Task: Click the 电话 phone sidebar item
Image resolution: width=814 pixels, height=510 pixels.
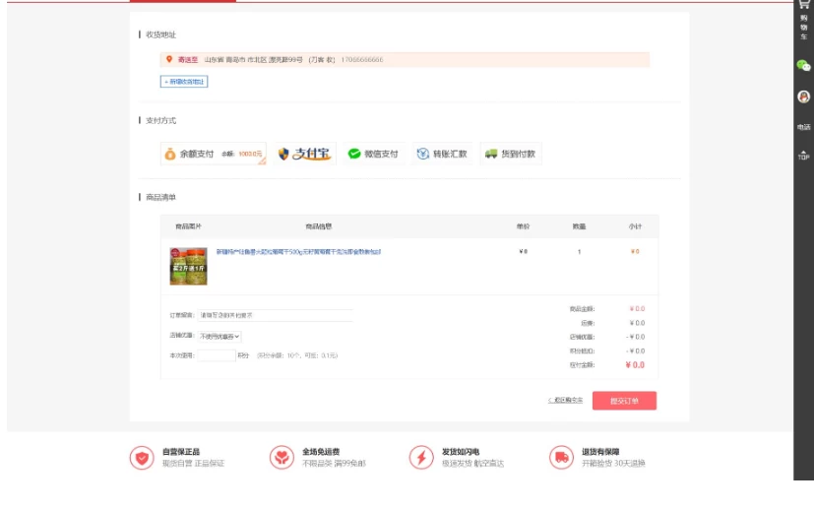Action: (x=803, y=127)
